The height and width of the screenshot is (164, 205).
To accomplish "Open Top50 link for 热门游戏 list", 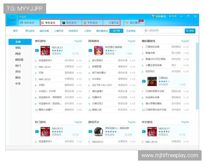I will 78,122.
